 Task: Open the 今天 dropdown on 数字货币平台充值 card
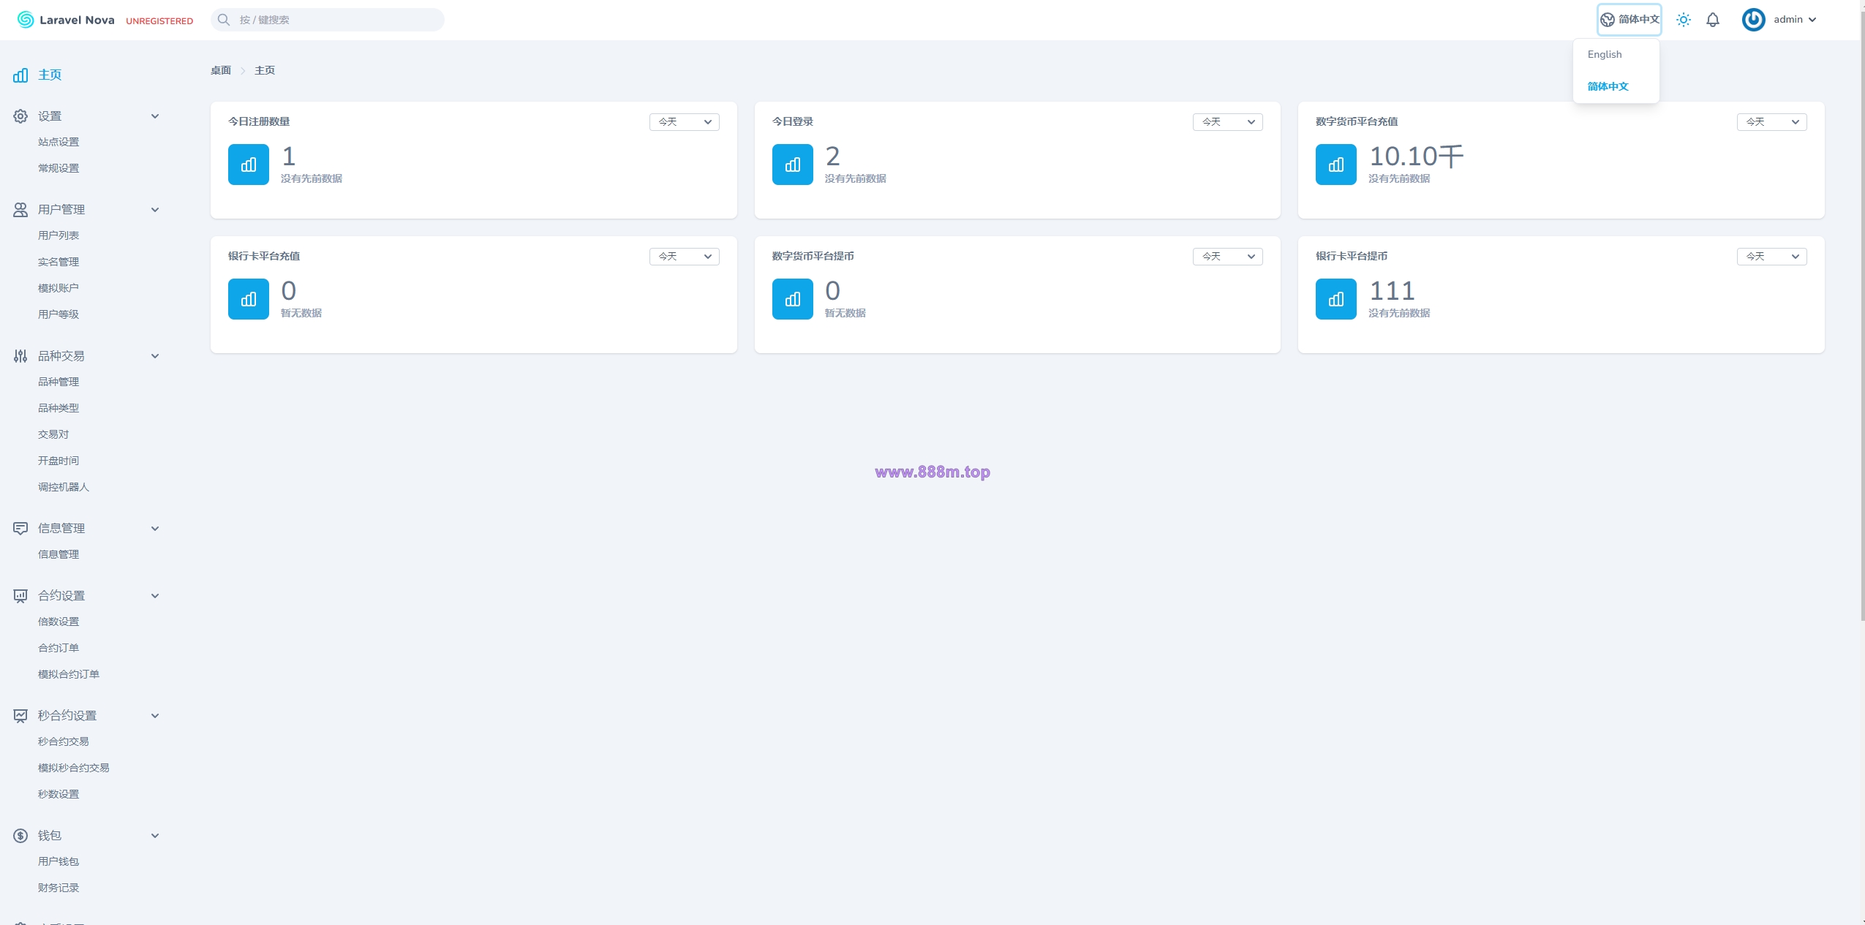pos(1771,122)
